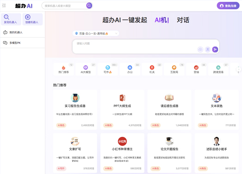The height and width of the screenshot is (174, 242).
Task: Open the 论文开题报告 card title
Action: (x=169, y=149)
